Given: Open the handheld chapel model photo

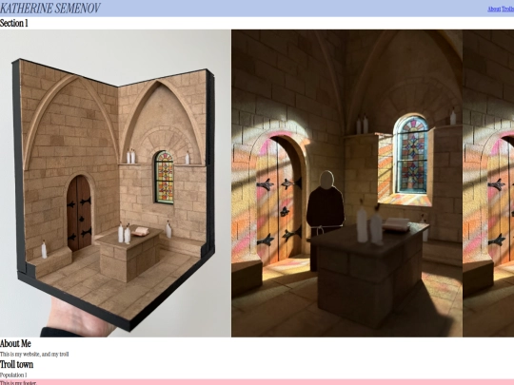Looking at the screenshot, I should click(x=115, y=183).
